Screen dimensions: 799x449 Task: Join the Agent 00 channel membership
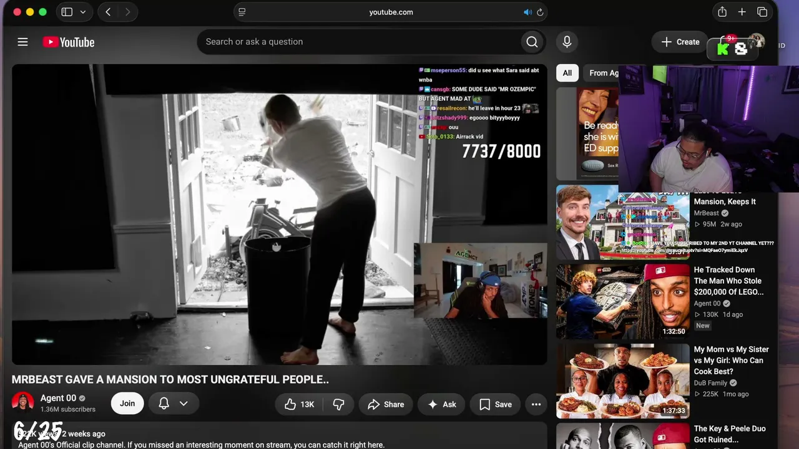127,403
